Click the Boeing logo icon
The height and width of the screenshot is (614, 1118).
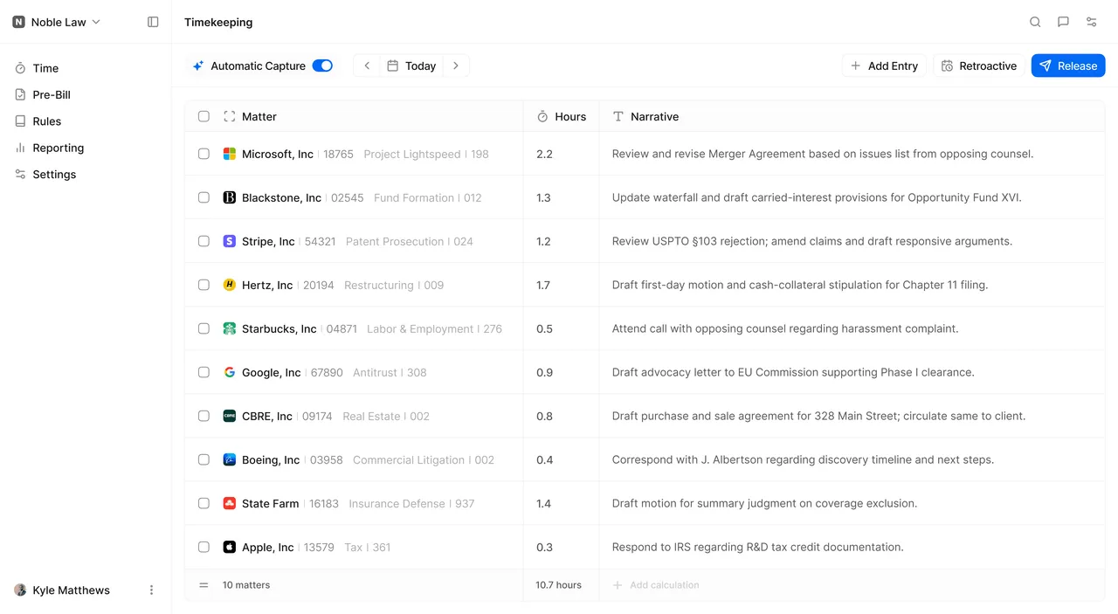(x=229, y=459)
